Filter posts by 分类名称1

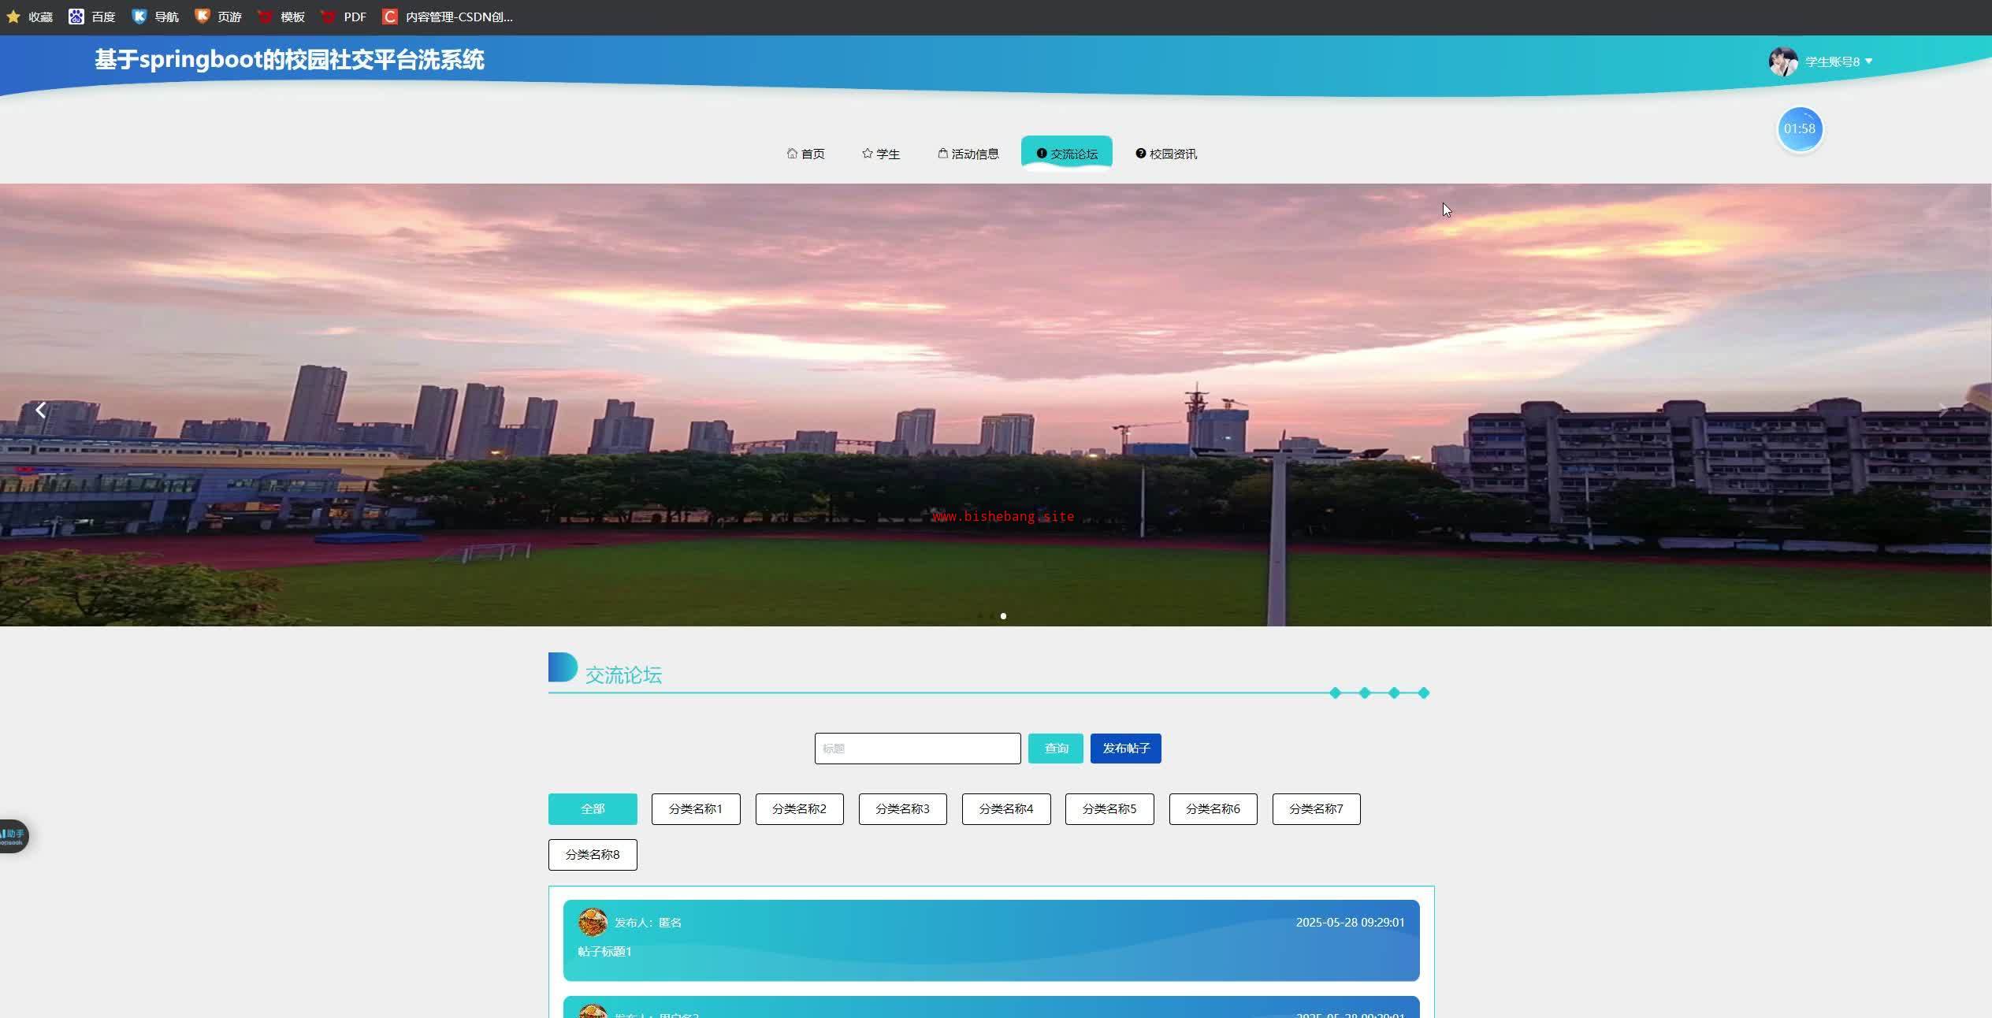point(695,809)
